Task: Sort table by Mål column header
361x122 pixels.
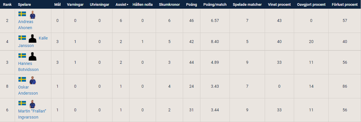Action: (x=57, y=5)
